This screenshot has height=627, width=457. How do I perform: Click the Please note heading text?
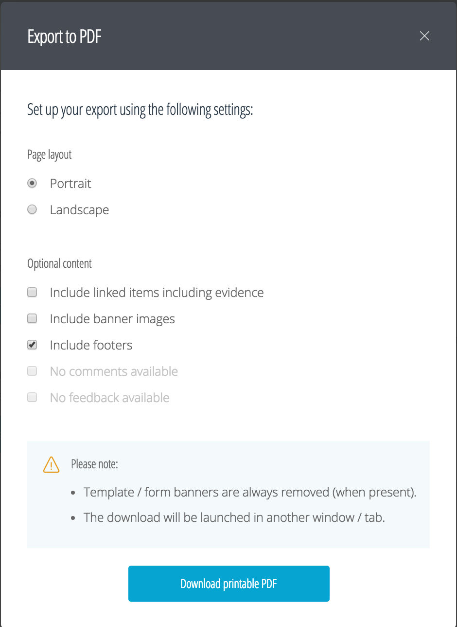pyautogui.click(x=94, y=464)
